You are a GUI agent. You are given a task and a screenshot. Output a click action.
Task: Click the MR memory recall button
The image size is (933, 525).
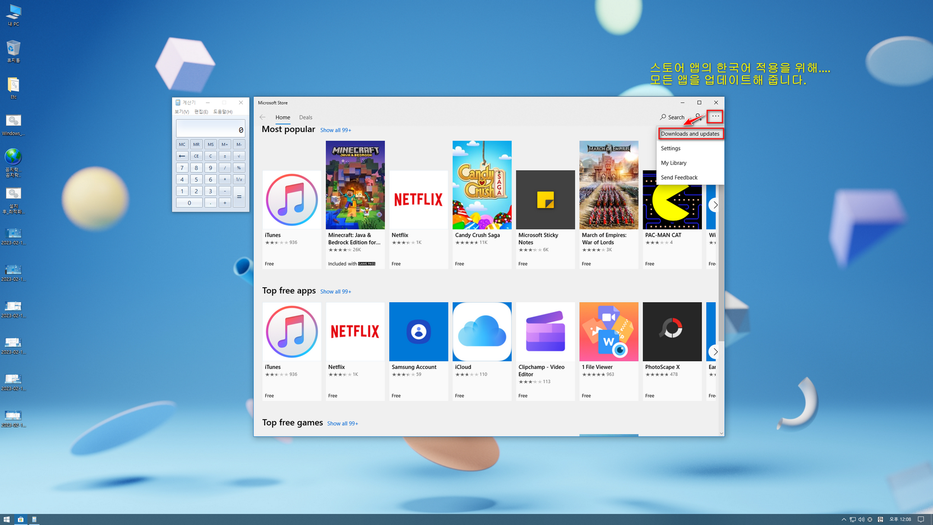[x=196, y=144]
